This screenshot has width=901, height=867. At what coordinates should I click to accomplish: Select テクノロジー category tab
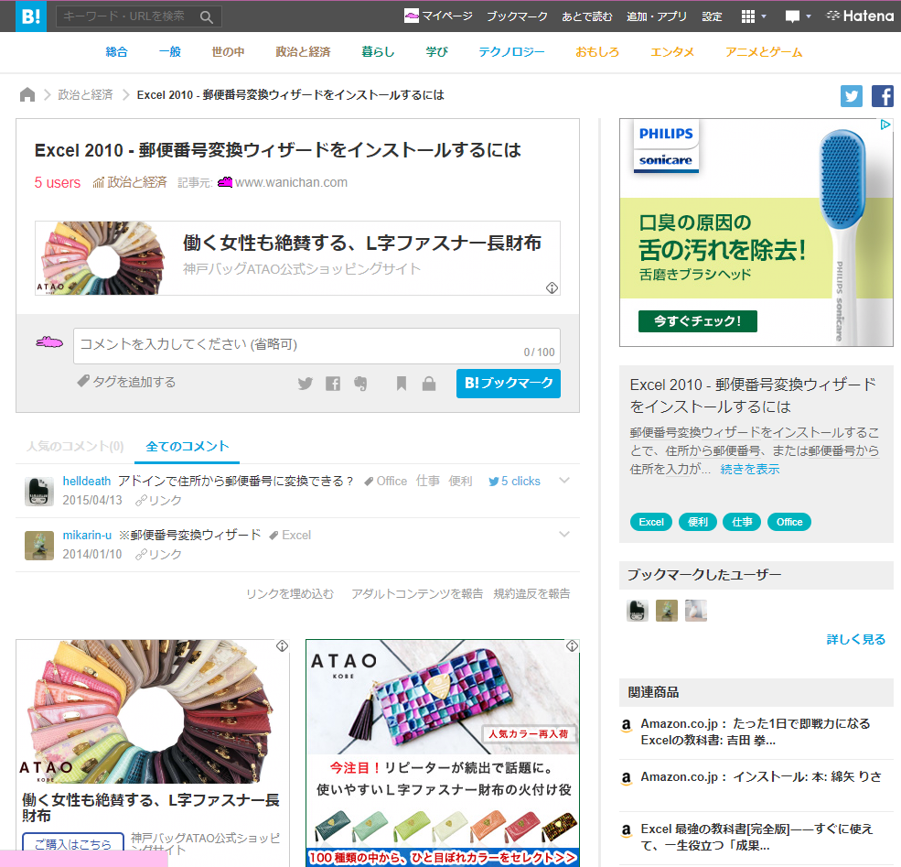(x=511, y=52)
